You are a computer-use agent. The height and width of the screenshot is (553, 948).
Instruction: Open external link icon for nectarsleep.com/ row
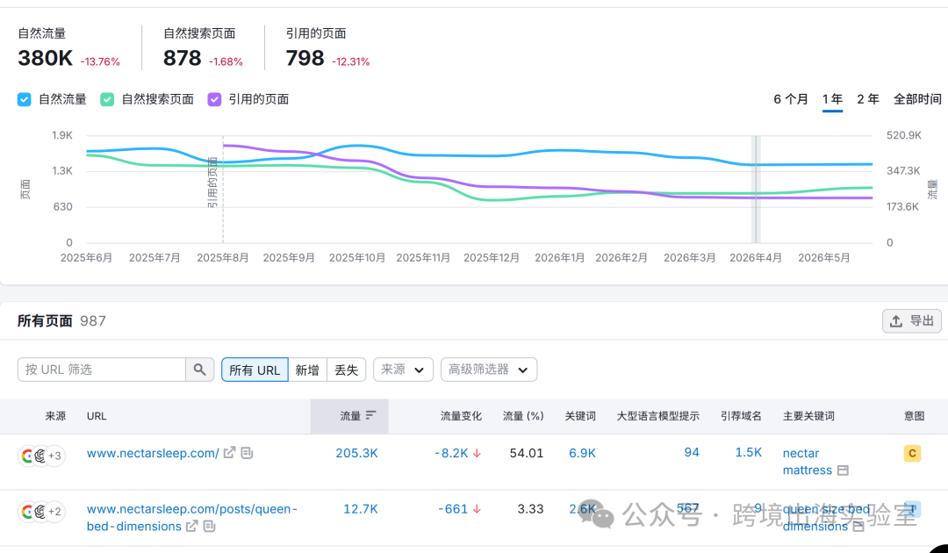click(x=229, y=453)
